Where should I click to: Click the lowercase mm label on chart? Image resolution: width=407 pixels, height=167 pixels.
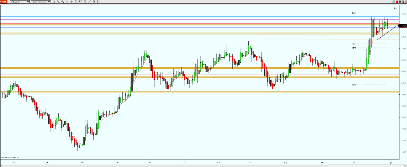[354, 85]
